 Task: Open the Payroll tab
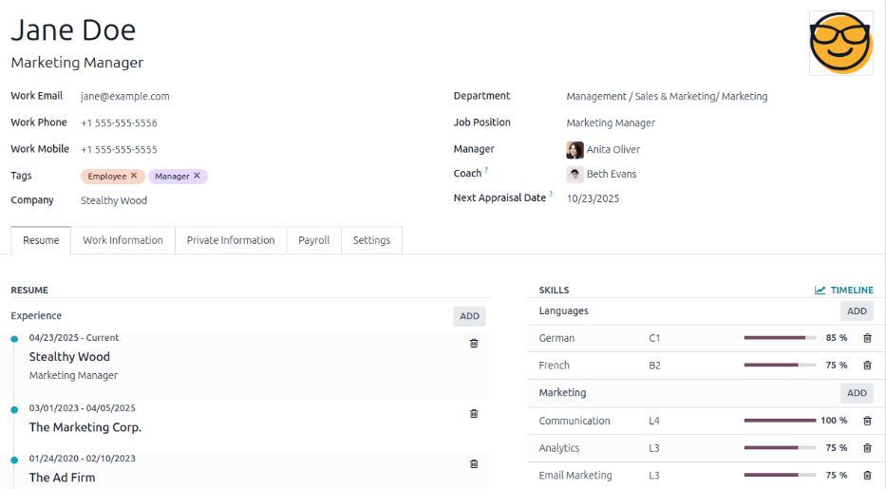(313, 240)
